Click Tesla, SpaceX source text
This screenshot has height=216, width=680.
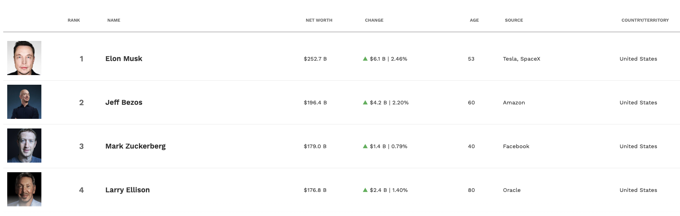pyautogui.click(x=521, y=59)
